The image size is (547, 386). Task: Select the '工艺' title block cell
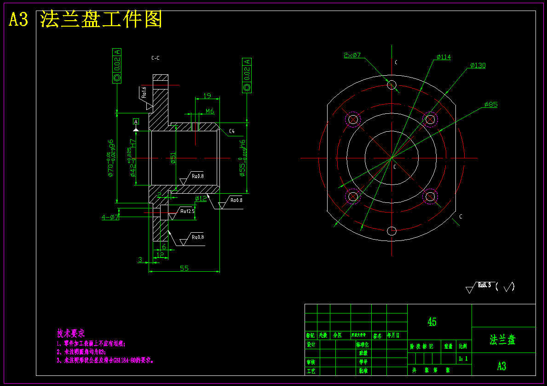point(311,371)
